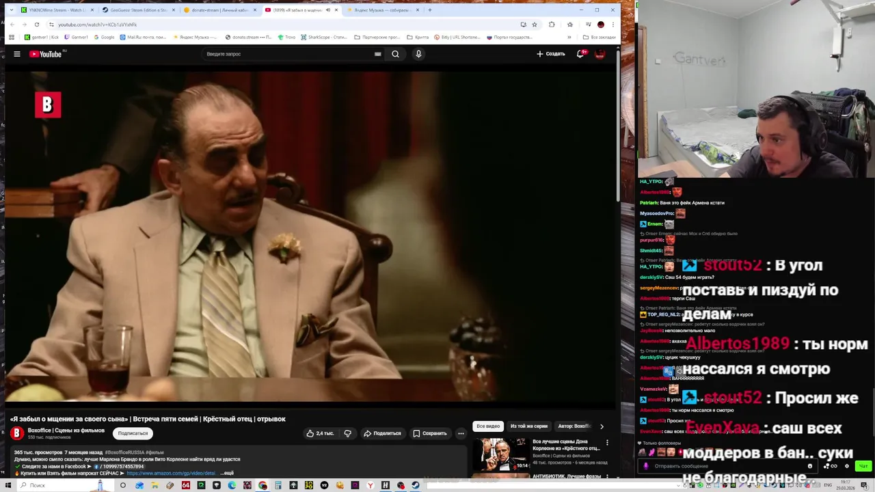Subscribe with the Подписаться button
Screen dimensions: 875x492
(x=133, y=433)
